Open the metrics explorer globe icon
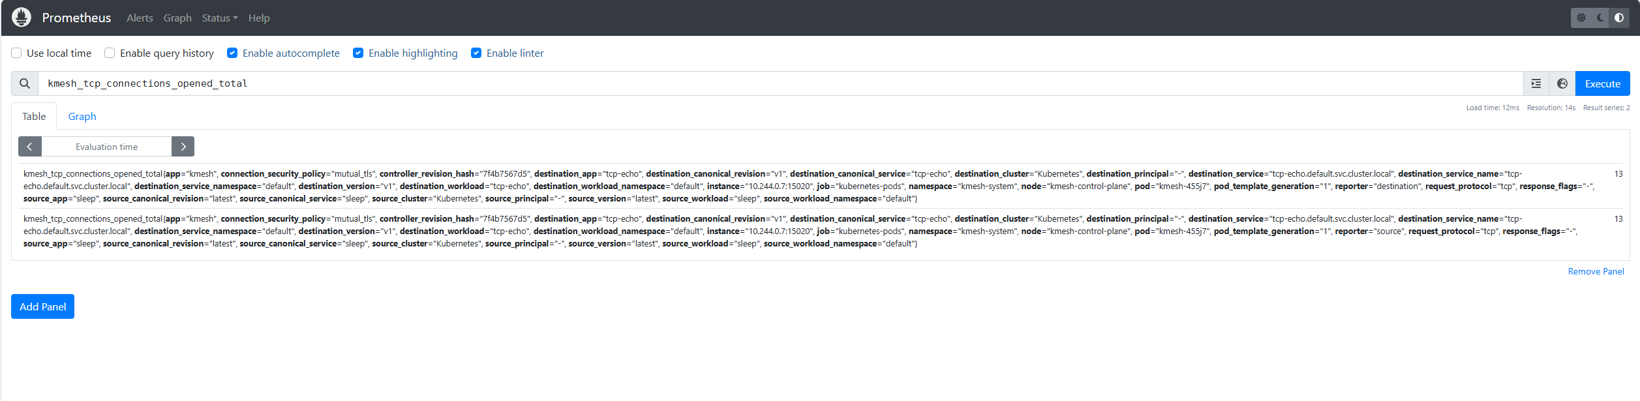The width and height of the screenshot is (1640, 401). point(1562,83)
